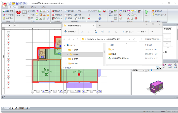Viewport: 178px width, 113px height.
Task: Open the 並べ替え sort dropdown
Action: 128,32
